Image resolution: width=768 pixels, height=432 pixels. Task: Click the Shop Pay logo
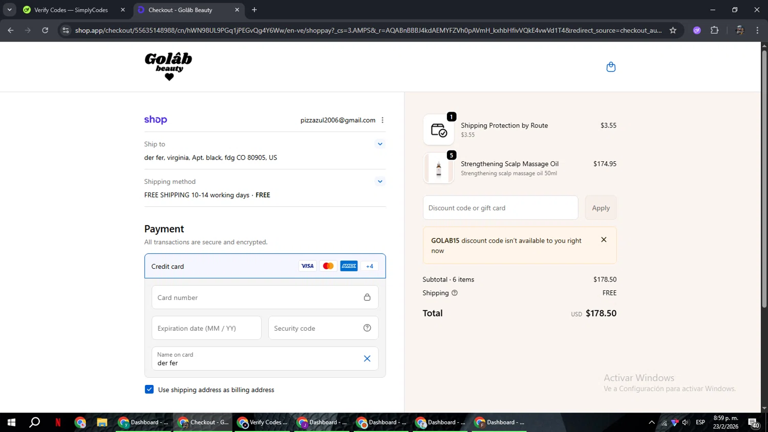coord(156,120)
